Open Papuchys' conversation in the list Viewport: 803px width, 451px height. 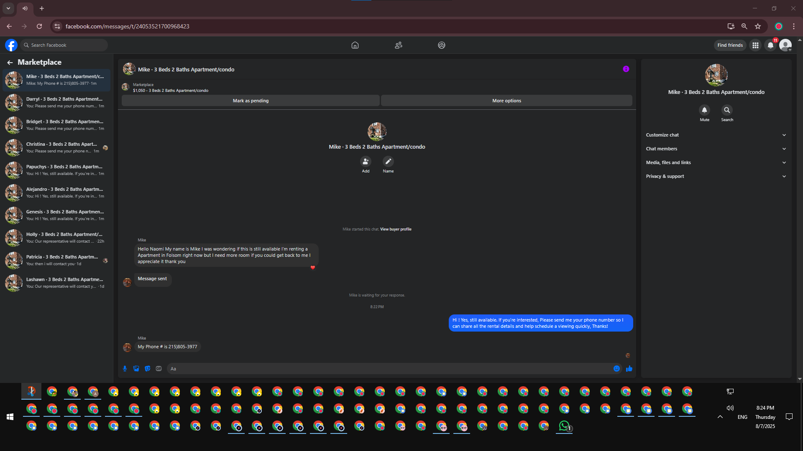57,170
